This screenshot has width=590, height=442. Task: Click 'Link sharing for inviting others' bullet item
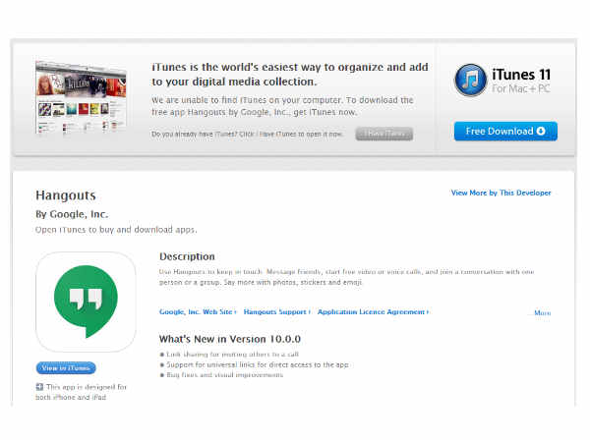232,354
